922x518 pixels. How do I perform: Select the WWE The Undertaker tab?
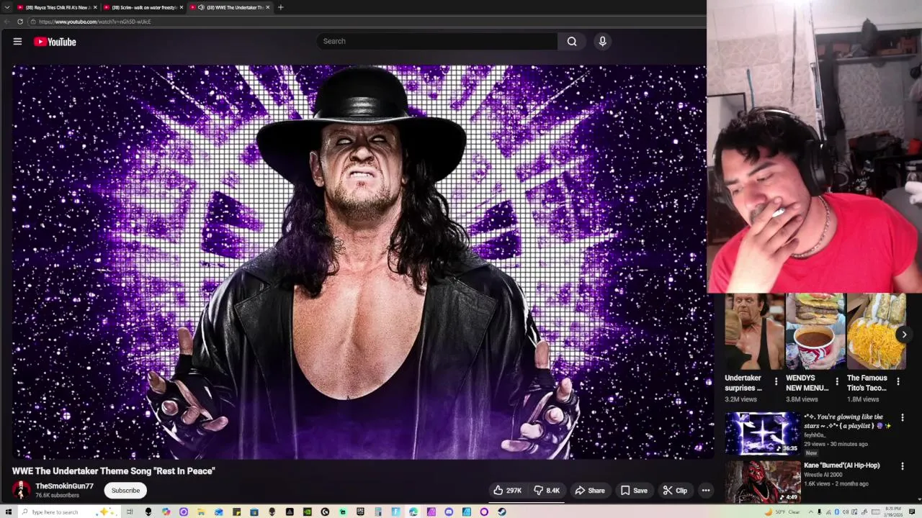pos(229,7)
